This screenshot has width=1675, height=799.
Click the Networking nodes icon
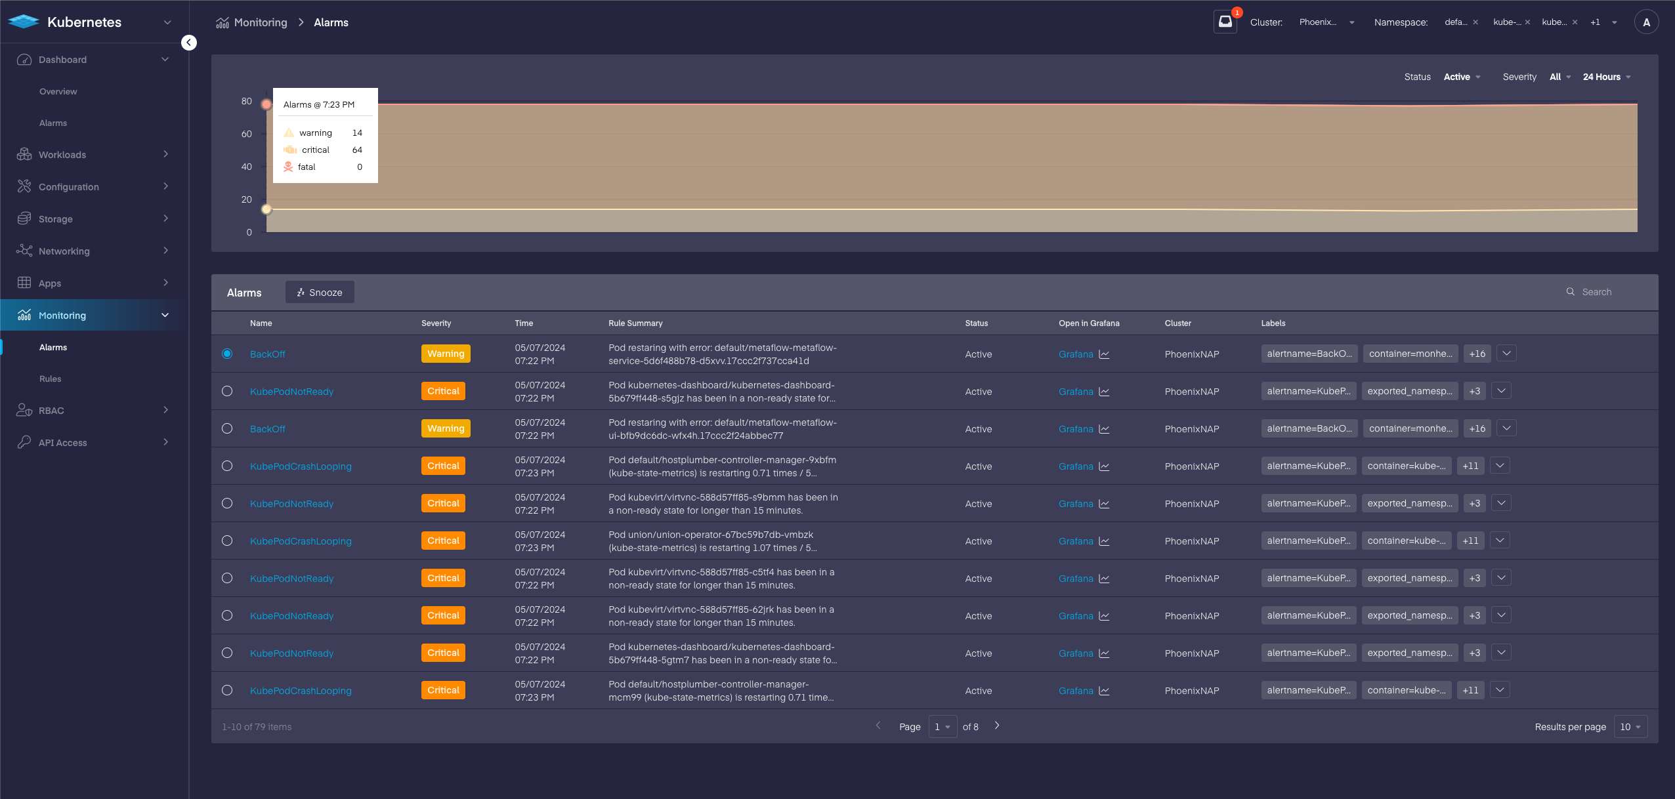[24, 251]
